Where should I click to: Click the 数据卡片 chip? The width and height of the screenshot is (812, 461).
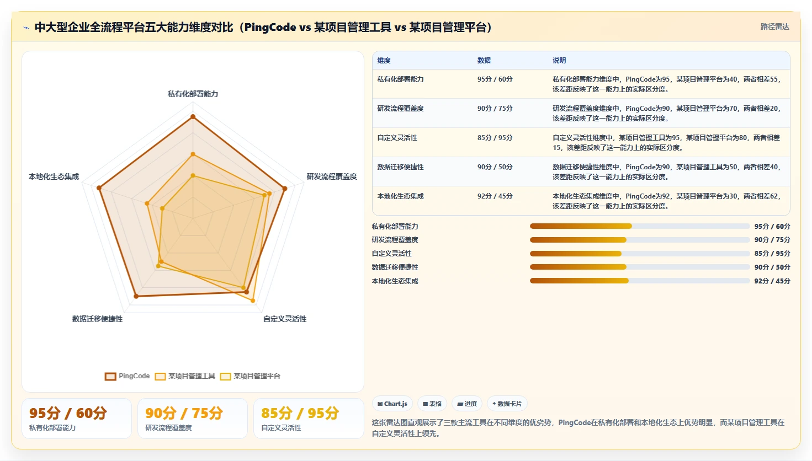tap(507, 404)
